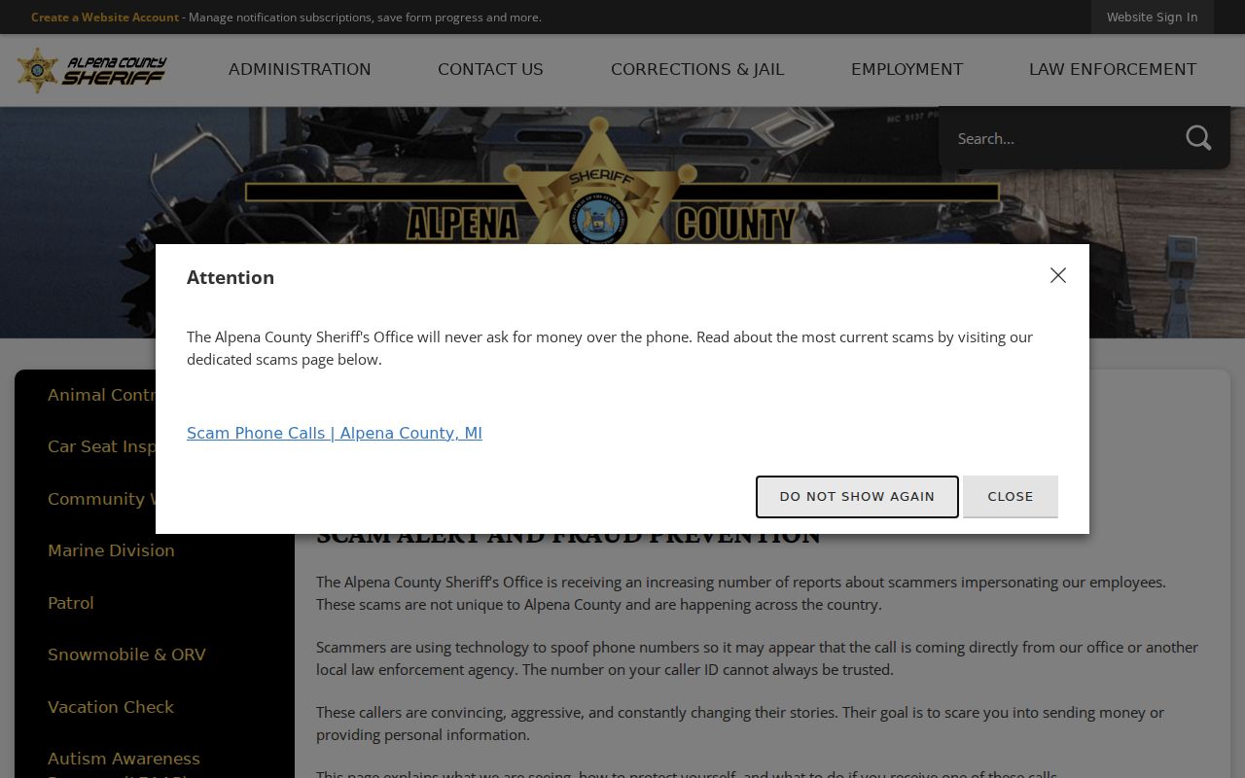The height and width of the screenshot is (778, 1245).
Task: Open Patrol in the sidebar
Action: (71, 603)
